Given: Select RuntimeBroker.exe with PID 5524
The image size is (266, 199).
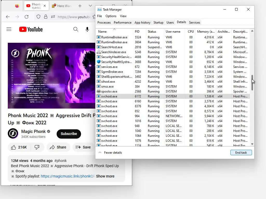Looking at the screenshot, I should [173, 37].
